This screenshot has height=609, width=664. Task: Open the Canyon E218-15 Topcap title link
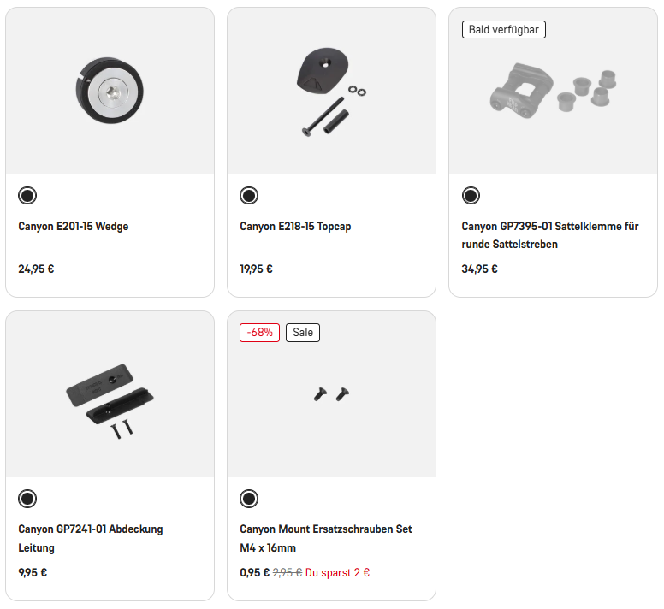coord(295,227)
